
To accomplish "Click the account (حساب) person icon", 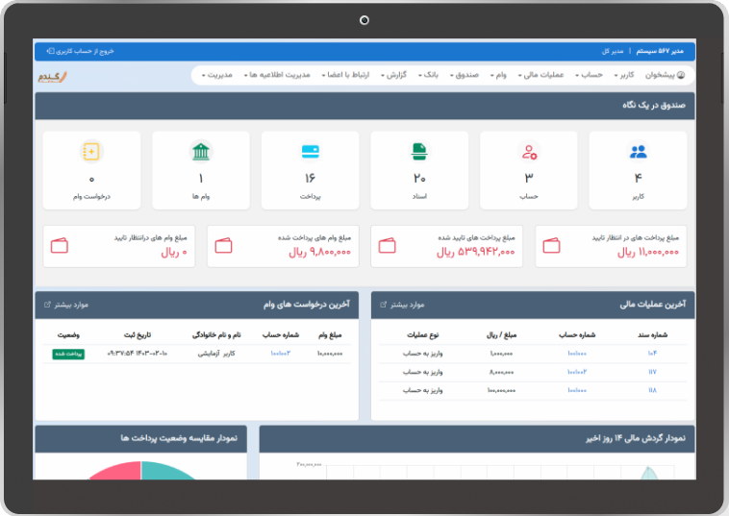I will tap(528, 152).
